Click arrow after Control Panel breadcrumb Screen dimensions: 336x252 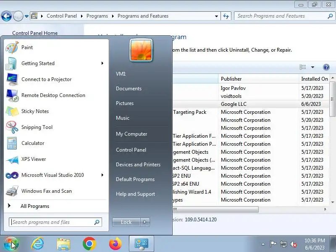(81, 16)
